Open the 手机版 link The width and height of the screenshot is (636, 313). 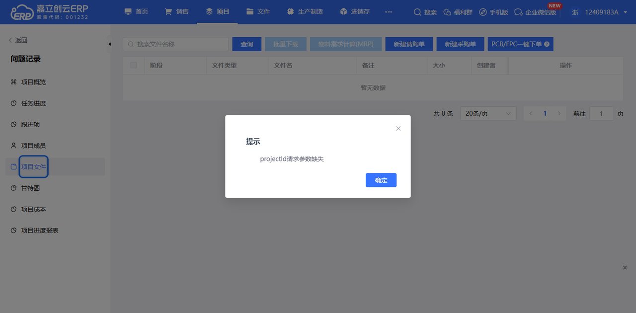click(x=493, y=12)
